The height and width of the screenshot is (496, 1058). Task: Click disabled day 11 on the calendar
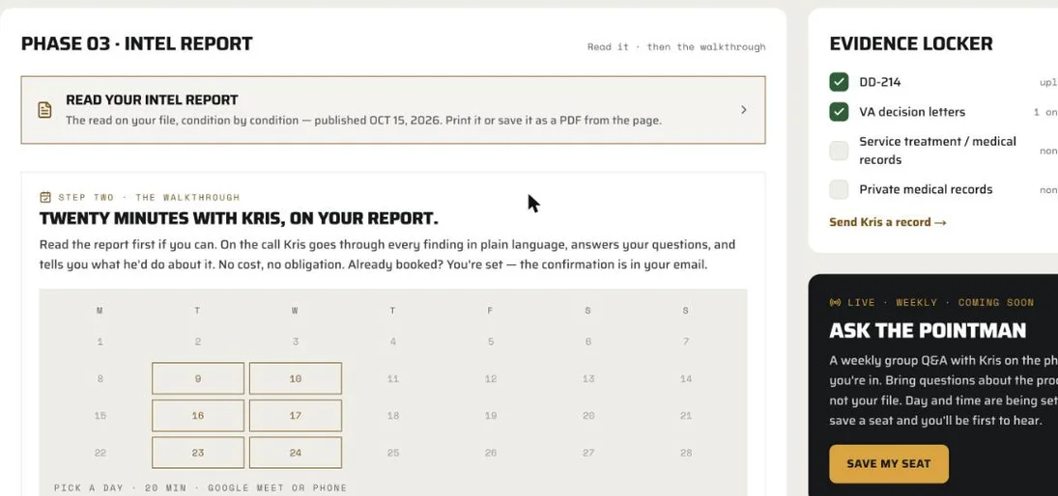(392, 378)
